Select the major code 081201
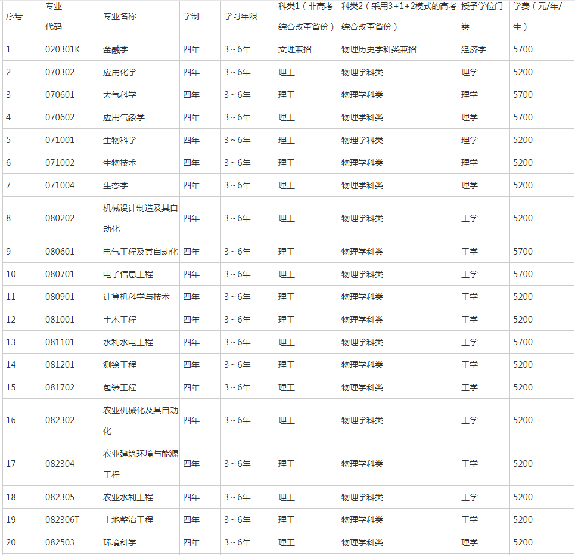Image resolution: width=575 pixels, height=555 pixels. 60,365
